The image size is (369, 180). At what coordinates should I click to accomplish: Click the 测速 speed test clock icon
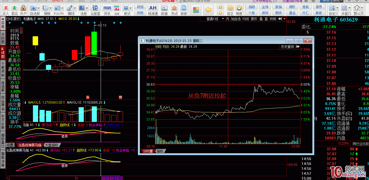pos(239,8)
